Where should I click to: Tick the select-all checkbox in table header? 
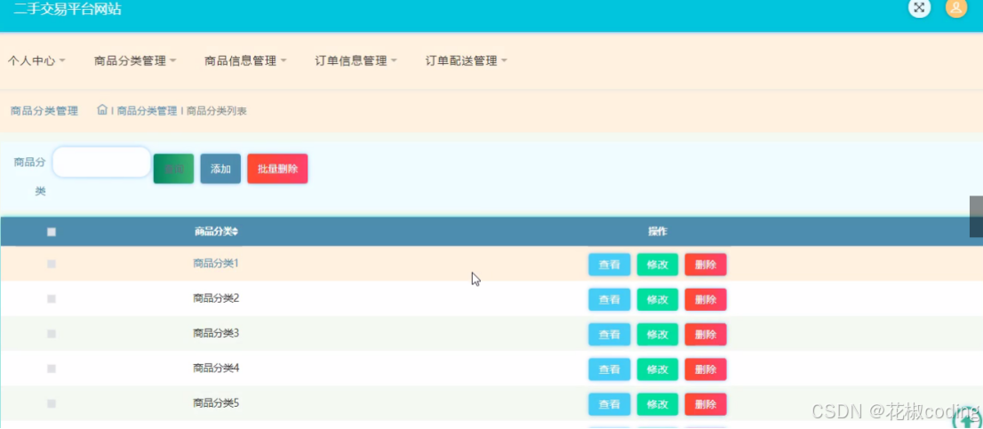(52, 232)
